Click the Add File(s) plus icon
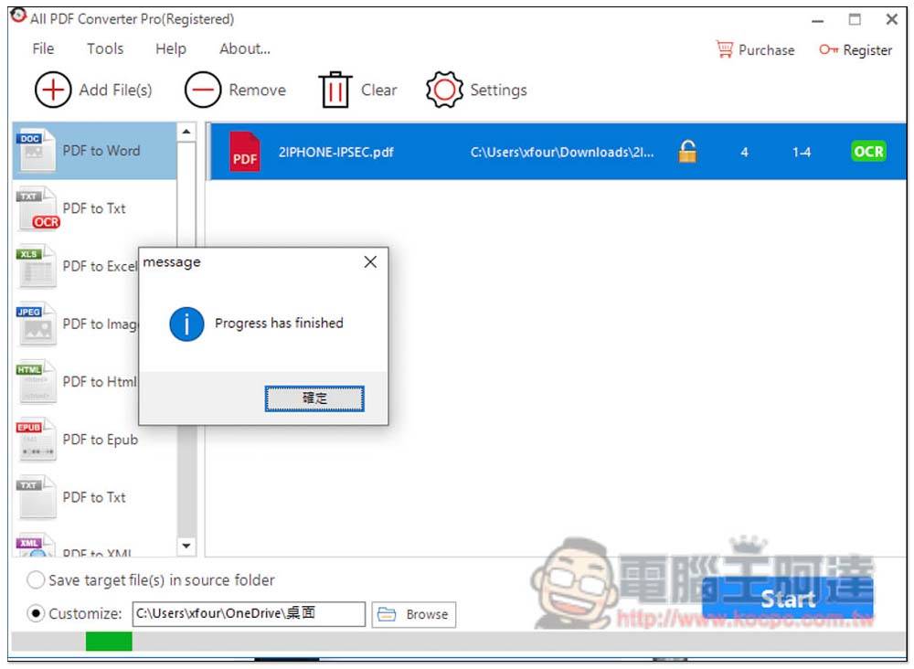This screenshot has height=669, width=914. (x=53, y=90)
